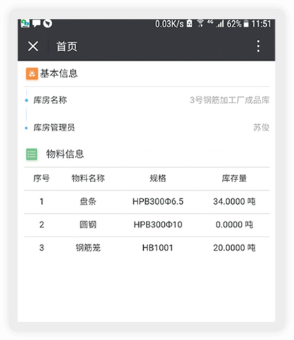Tap the battery icon in status bar
Image resolution: width=294 pixels, height=340 pixels.
click(246, 24)
